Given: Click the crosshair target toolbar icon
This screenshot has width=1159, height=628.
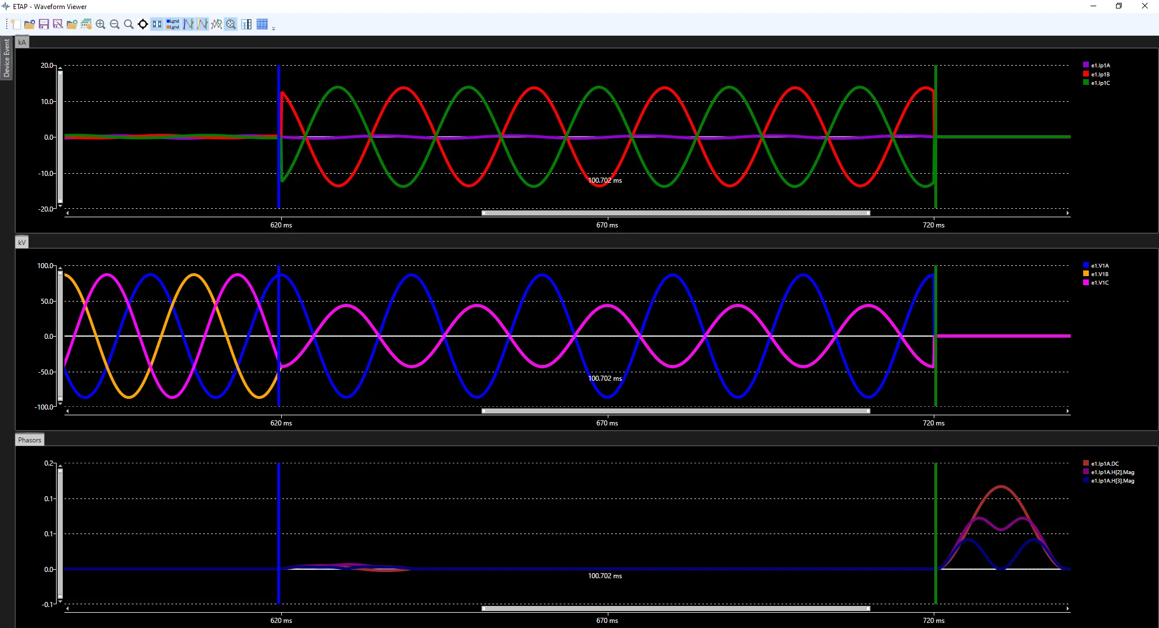Looking at the screenshot, I should pos(143,24).
